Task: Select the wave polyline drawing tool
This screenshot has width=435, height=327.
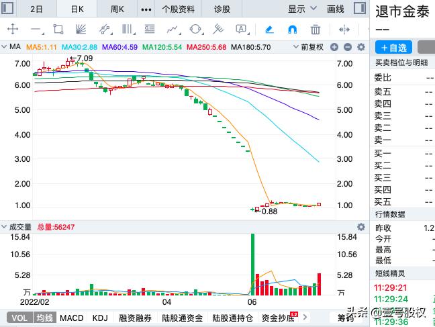Action: (173, 29)
